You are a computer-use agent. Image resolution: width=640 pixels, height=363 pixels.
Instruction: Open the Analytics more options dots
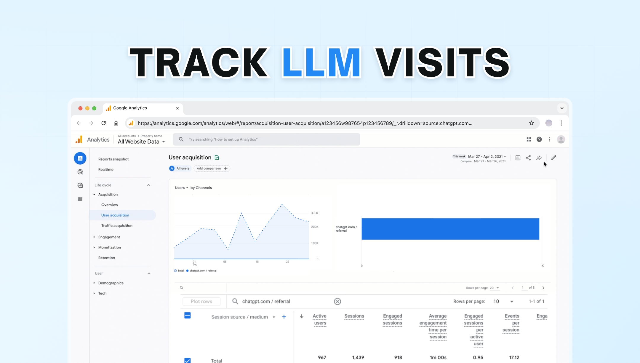(550, 139)
